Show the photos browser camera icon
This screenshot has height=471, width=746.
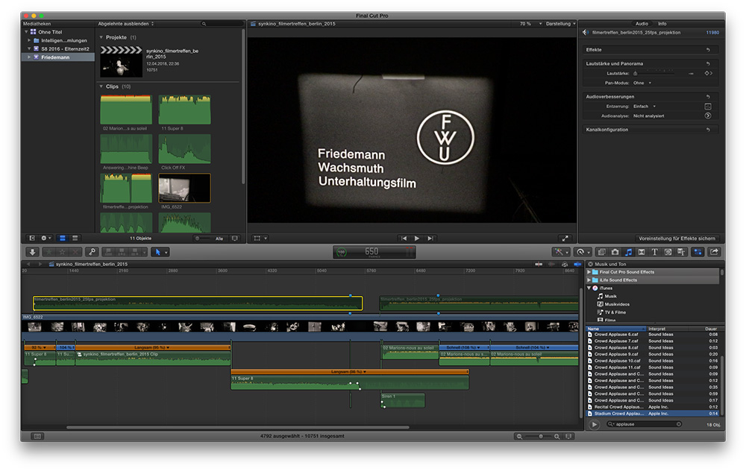(x=615, y=252)
